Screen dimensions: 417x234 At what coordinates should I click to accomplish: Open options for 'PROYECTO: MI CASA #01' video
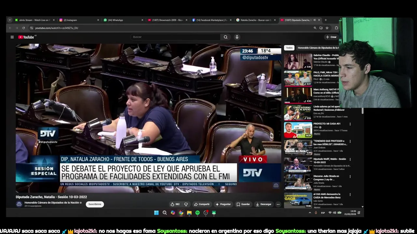click(350, 124)
